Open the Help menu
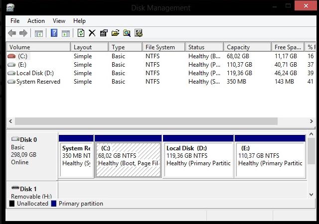319x224 pixels. pos(79,21)
